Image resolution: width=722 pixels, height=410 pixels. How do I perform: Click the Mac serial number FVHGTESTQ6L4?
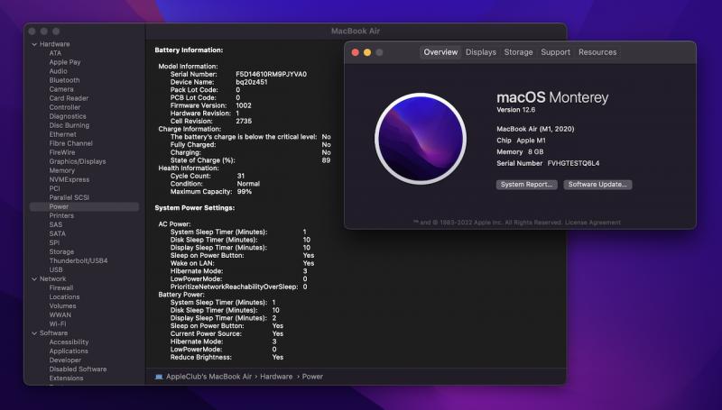pos(573,163)
